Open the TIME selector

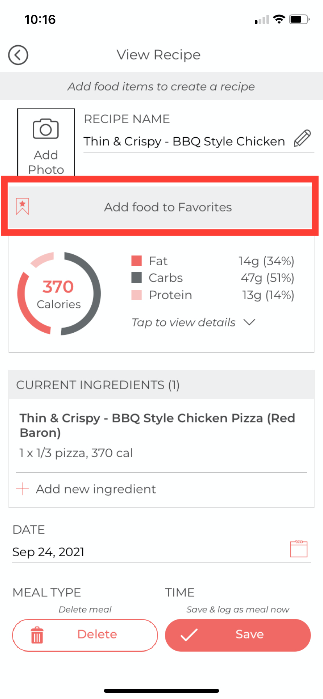tap(180, 593)
